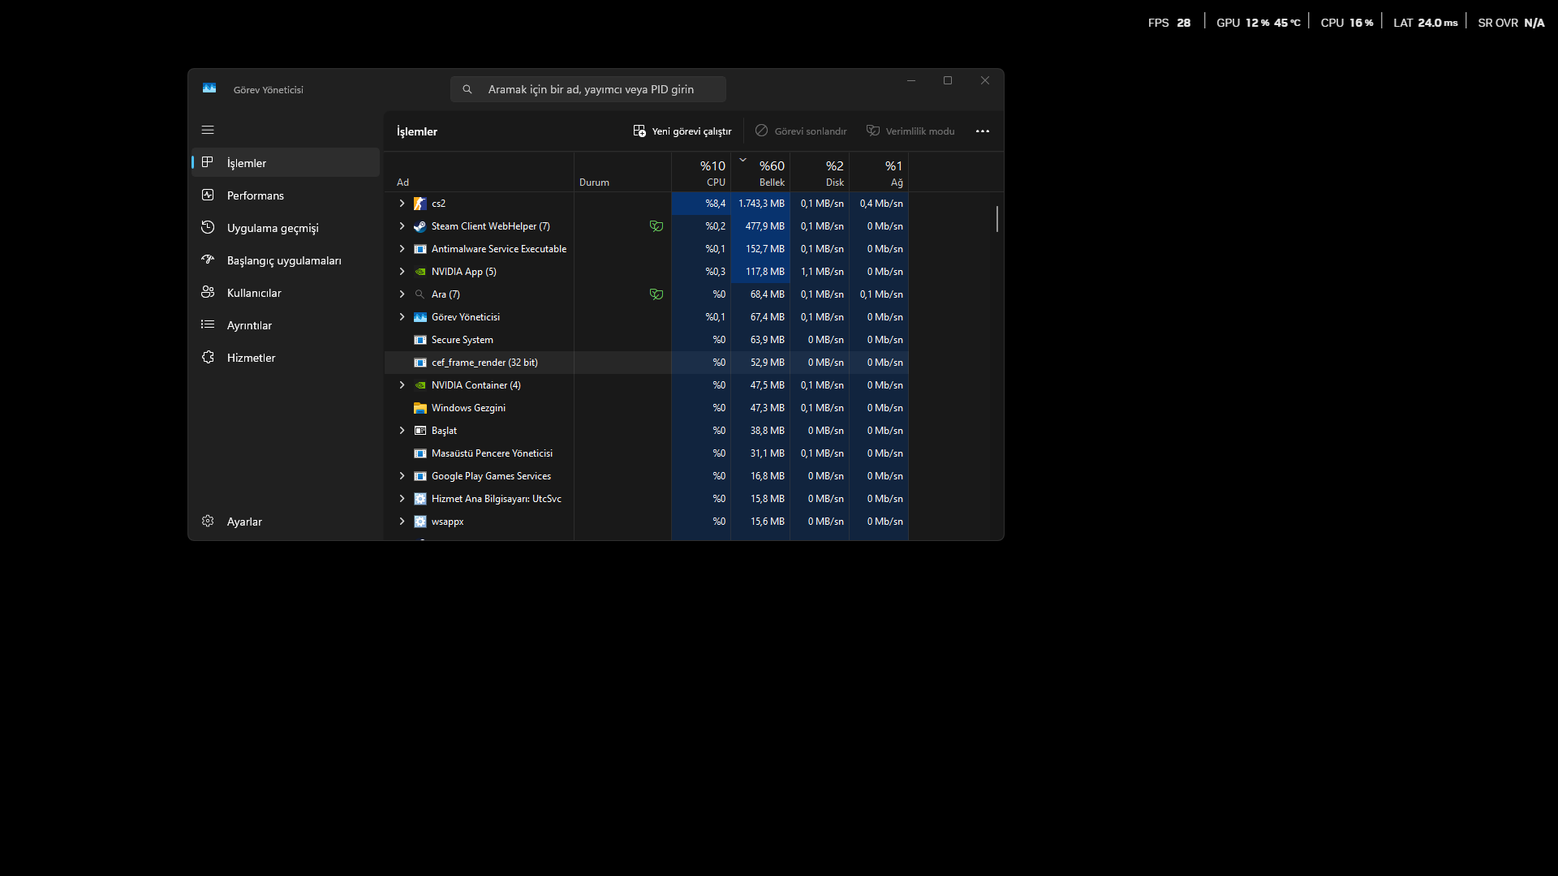The height and width of the screenshot is (876, 1558).
Task: Click the LAT 24.0 ms overlay readout
Action: (1425, 23)
